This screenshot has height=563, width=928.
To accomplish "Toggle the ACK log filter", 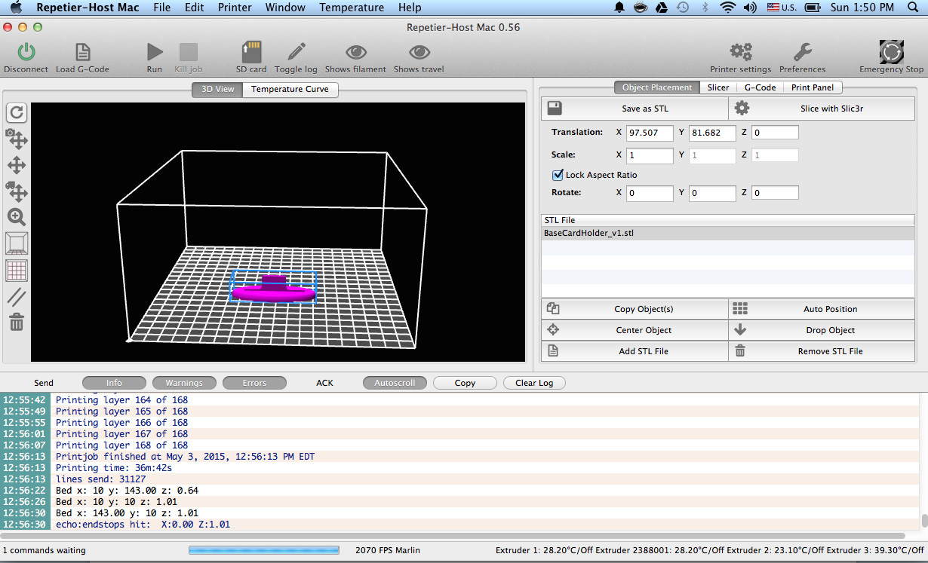I will [x=324, y=383].
